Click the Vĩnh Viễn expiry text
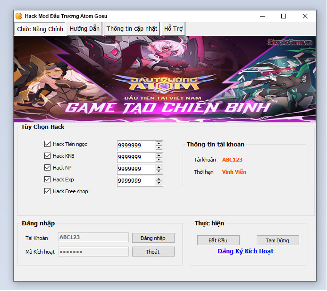Screen dimensions: 327x291 [x=234, y=172]
